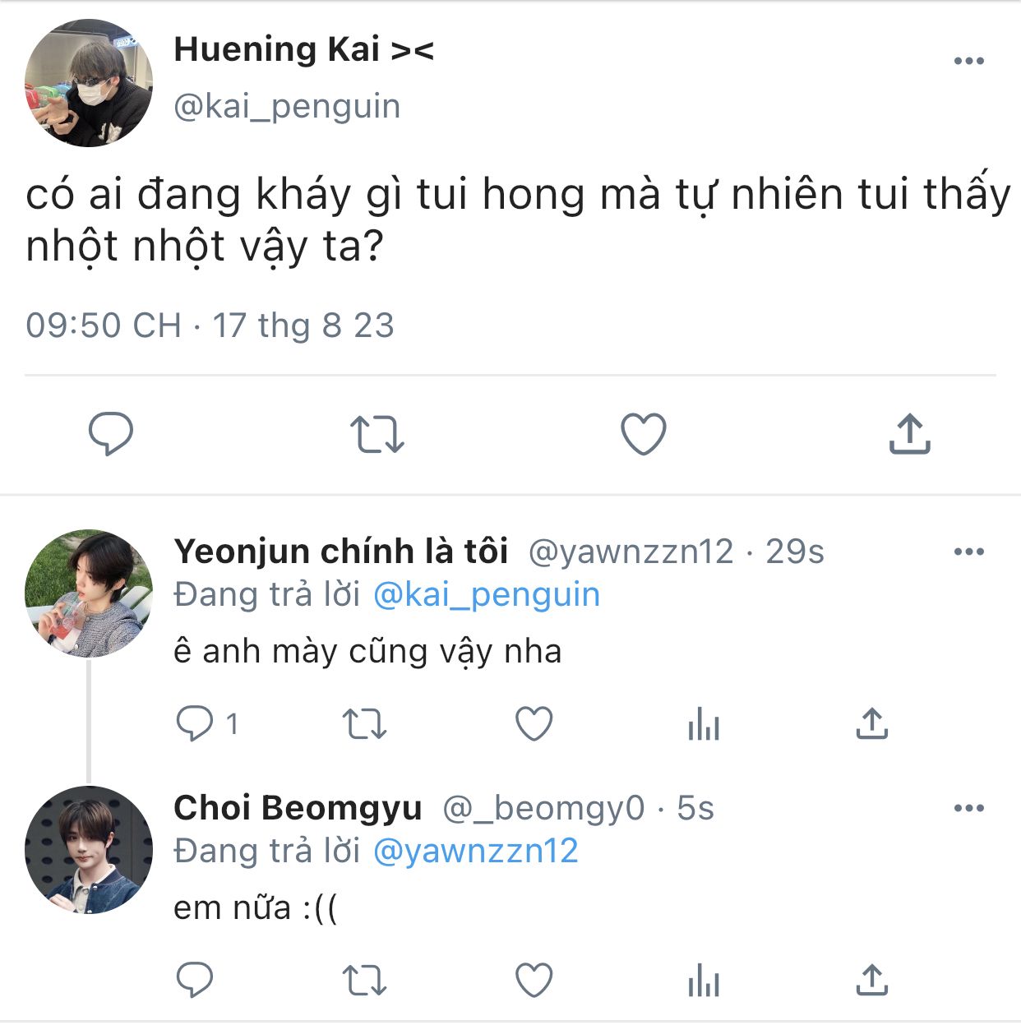View analytics of Yeonjun's reply
This screenshot has width=1021, height=1025.
[704, 724]
